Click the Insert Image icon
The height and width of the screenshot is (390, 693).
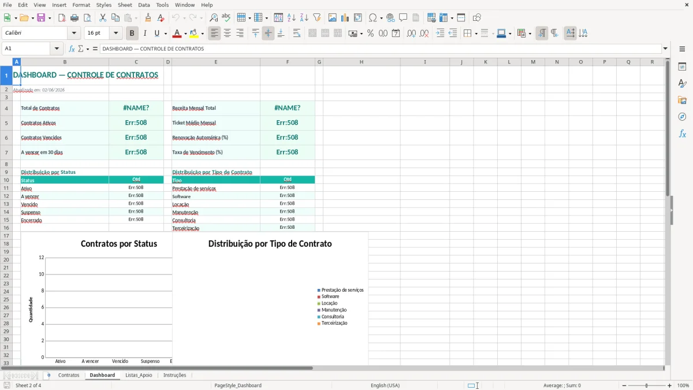(x=333, y=18)
